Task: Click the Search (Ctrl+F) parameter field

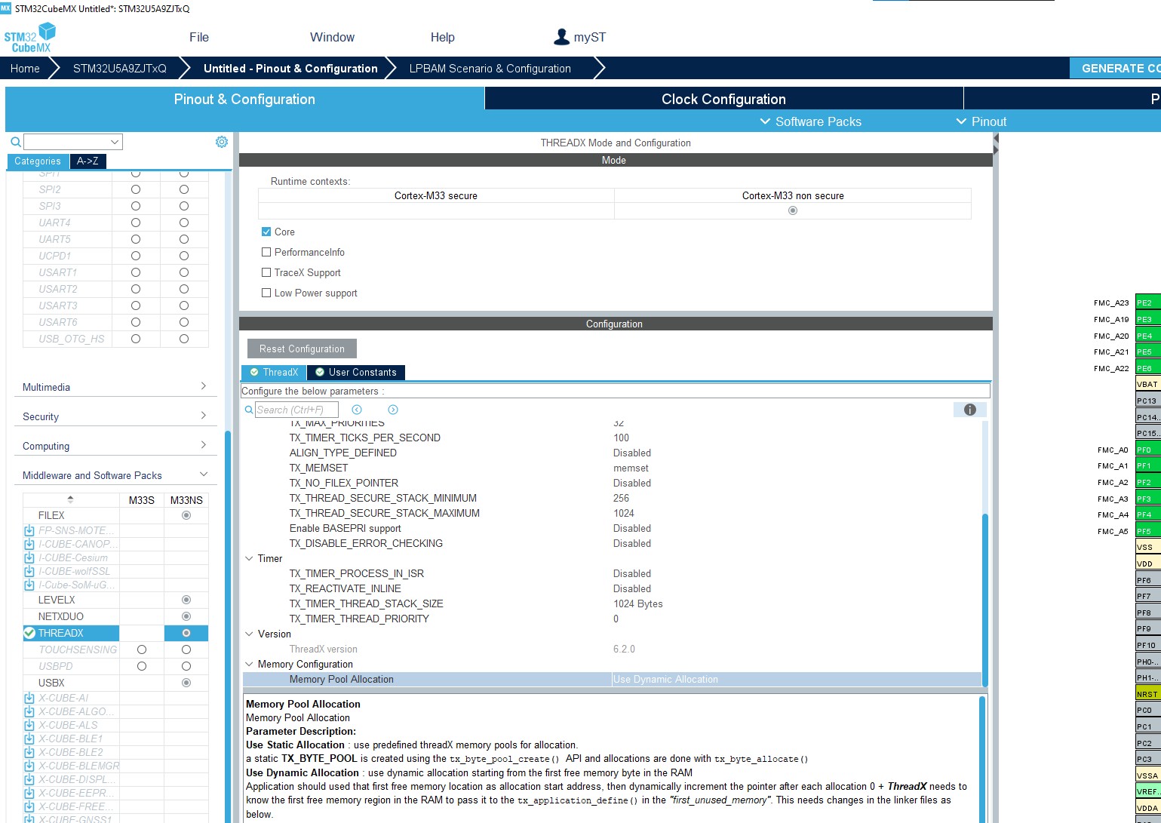Action: pyautogui.click(x=296, y=410)
